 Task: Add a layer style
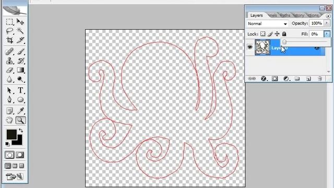pyautogui.click(x=264, y=79)
